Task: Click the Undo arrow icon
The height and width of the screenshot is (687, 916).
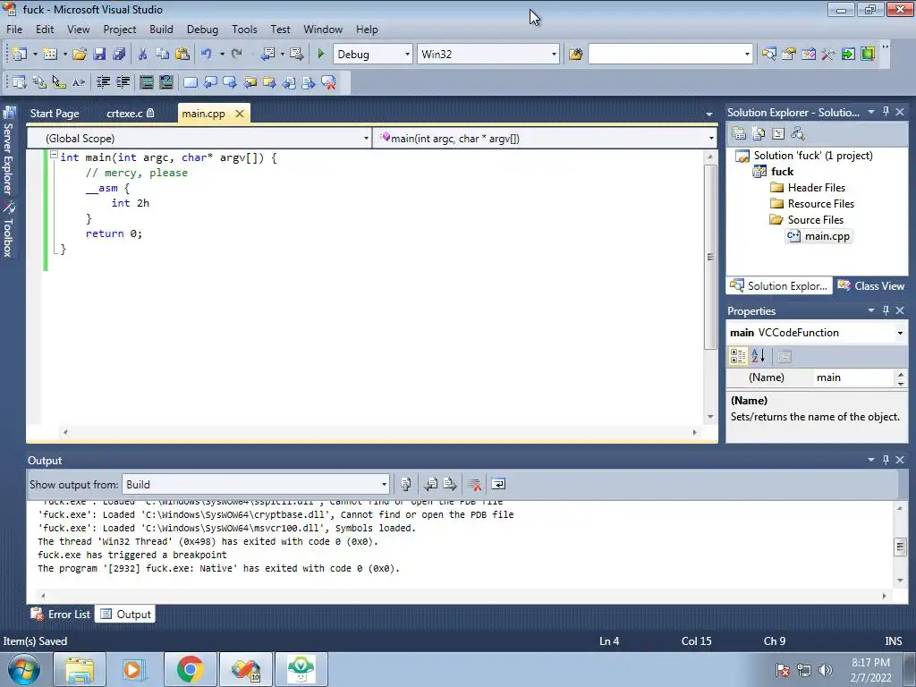Action: [207, 55]
